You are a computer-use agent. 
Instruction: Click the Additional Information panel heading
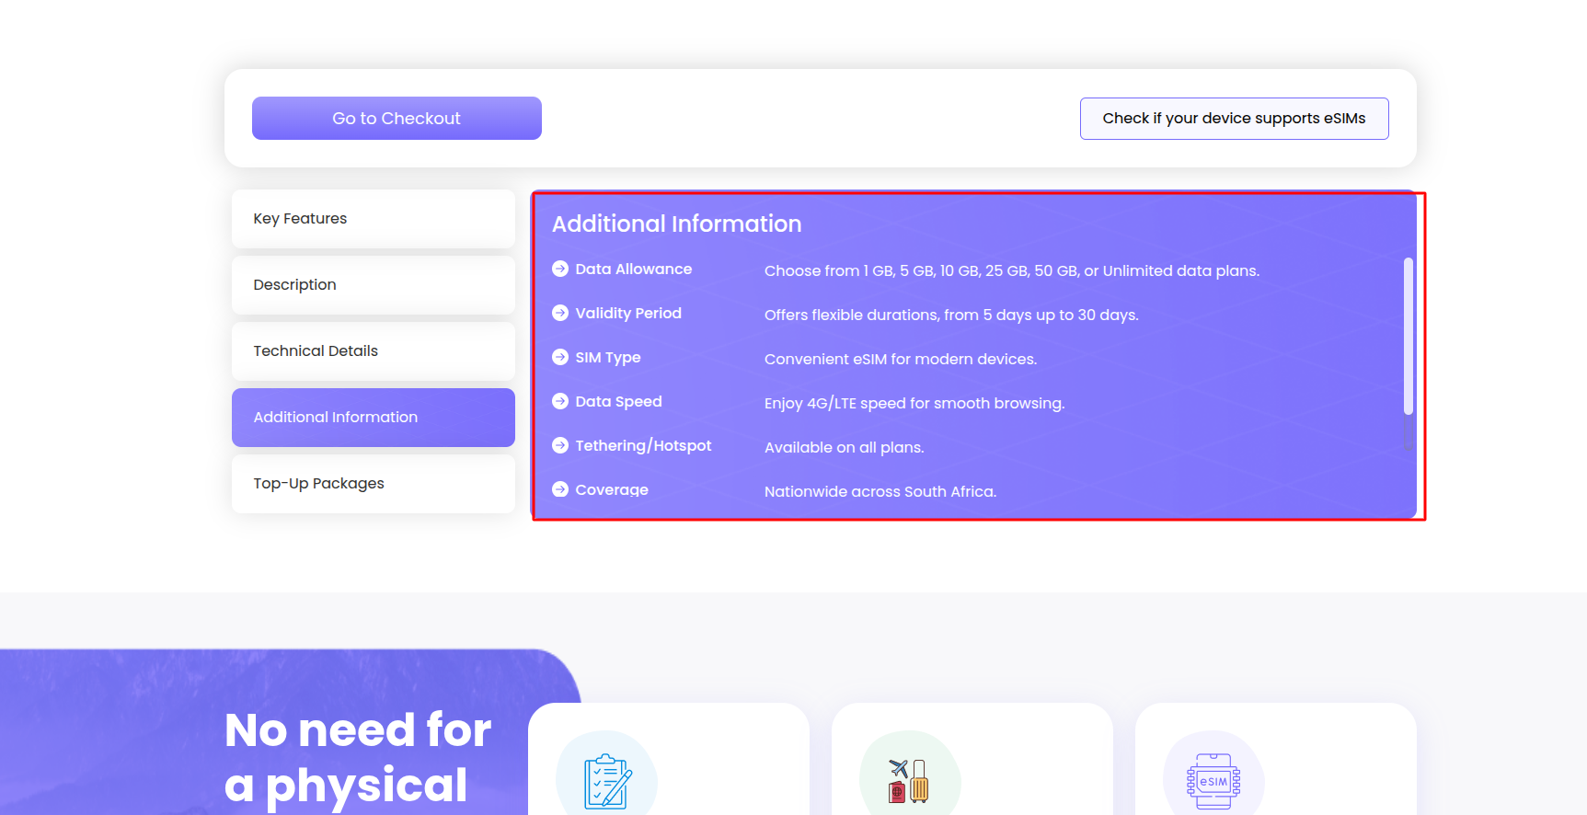pos(676,224)
